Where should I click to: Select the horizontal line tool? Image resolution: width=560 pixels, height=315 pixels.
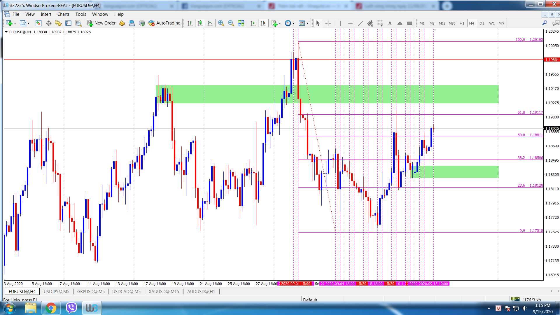pyautogui.click(x=350, y=23)
